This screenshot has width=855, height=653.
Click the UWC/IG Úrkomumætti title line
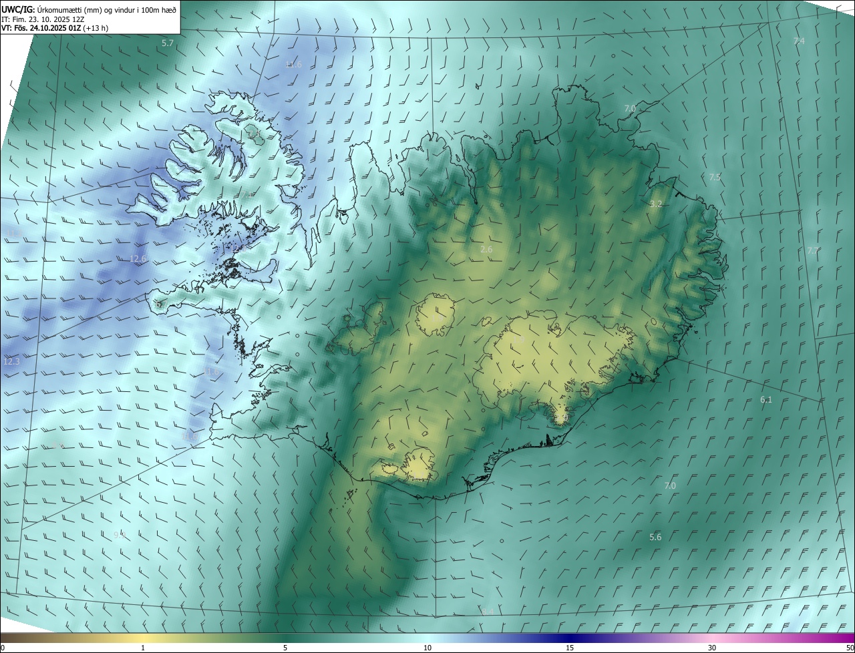(x=89, y=9)
